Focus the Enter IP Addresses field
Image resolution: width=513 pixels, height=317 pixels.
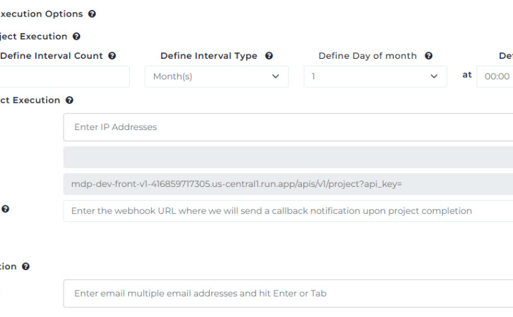coord(288,127)
